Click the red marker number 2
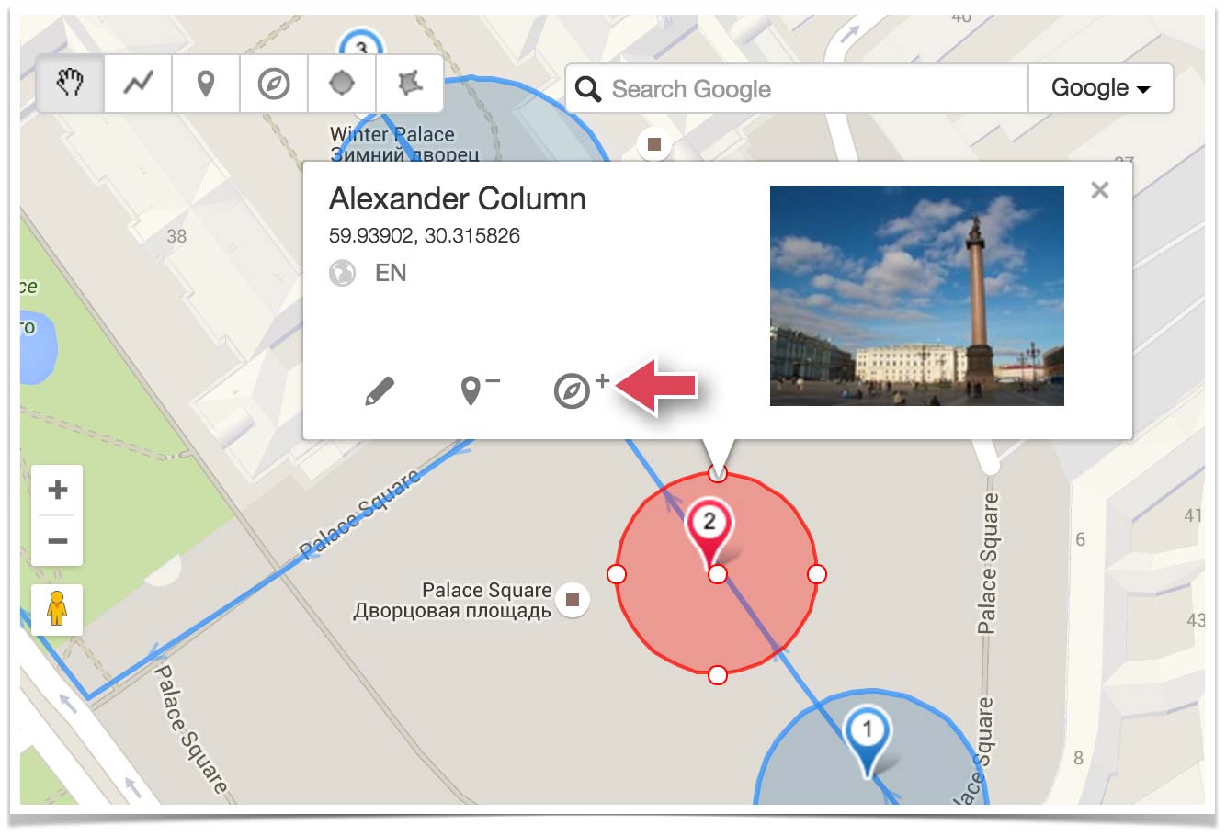 pyautogui.click(x=709, y=530)
